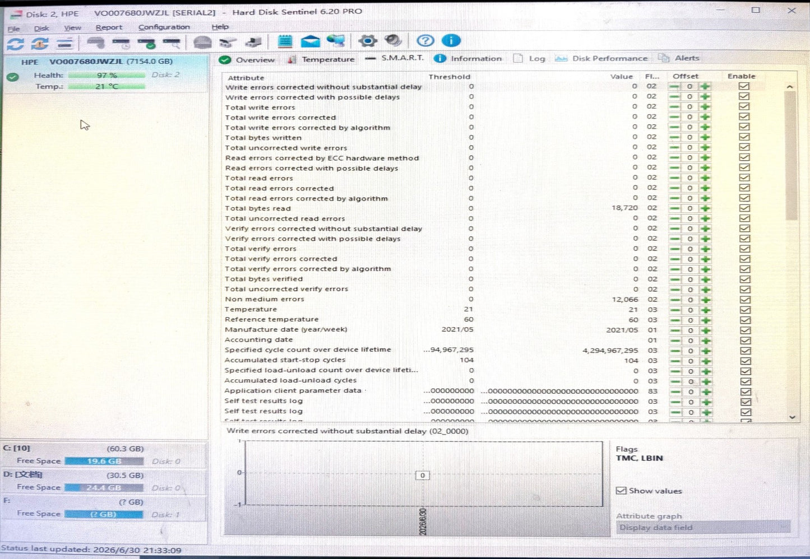This screenshot has width=810, height=559.
Task: Switch to the Alerts tab
Action: point(679,58)
